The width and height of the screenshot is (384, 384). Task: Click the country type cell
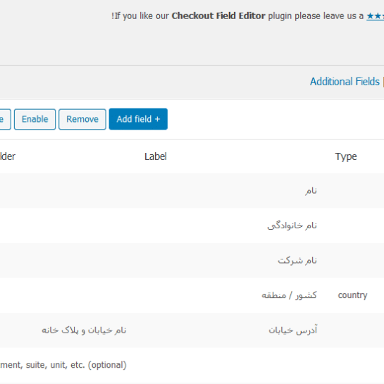click(352, 295)
